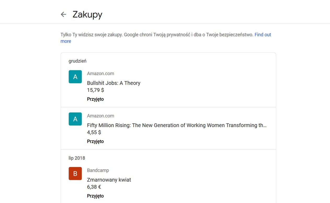Click the teal A icon for Fifty Million Rising
330x203 pixels.
(75, 119)
